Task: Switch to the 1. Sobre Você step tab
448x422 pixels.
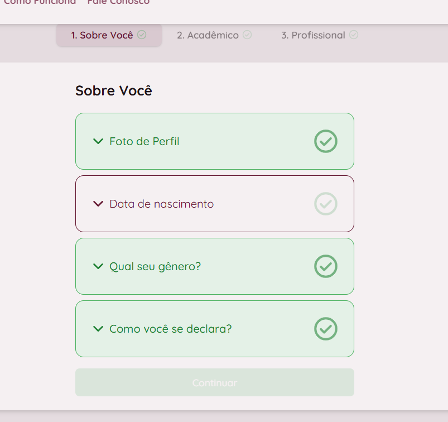Action: coord(102,35)
